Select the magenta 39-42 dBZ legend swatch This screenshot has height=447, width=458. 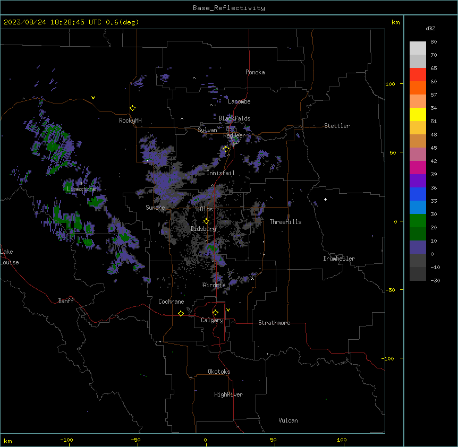point(418,167)
